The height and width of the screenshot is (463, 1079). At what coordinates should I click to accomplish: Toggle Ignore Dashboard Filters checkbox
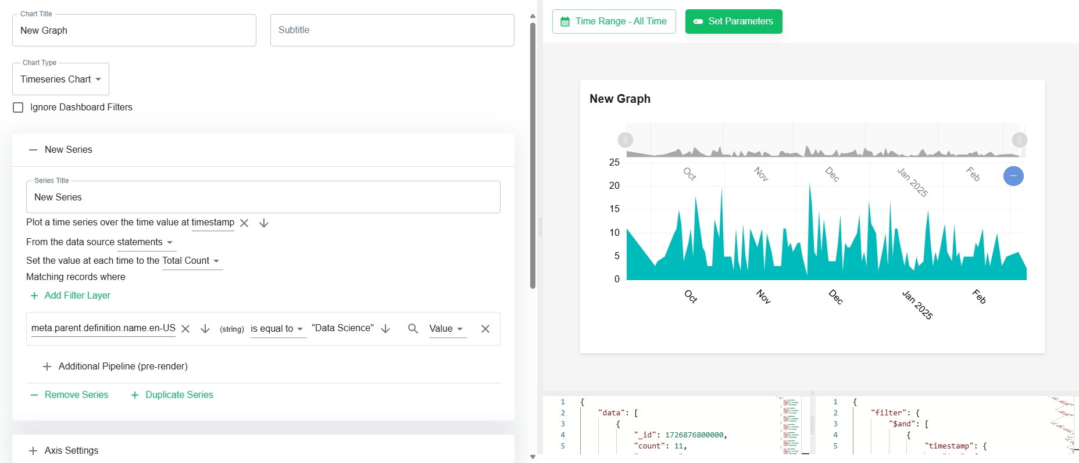18,107
